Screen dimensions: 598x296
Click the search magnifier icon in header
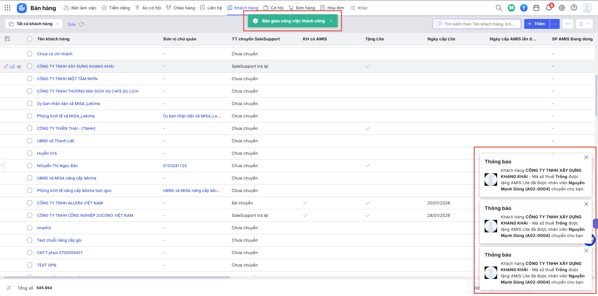coord(499,8)
